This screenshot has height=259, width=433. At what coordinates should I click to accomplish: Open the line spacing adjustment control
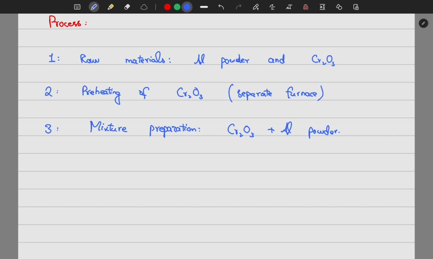pos(322,7)
